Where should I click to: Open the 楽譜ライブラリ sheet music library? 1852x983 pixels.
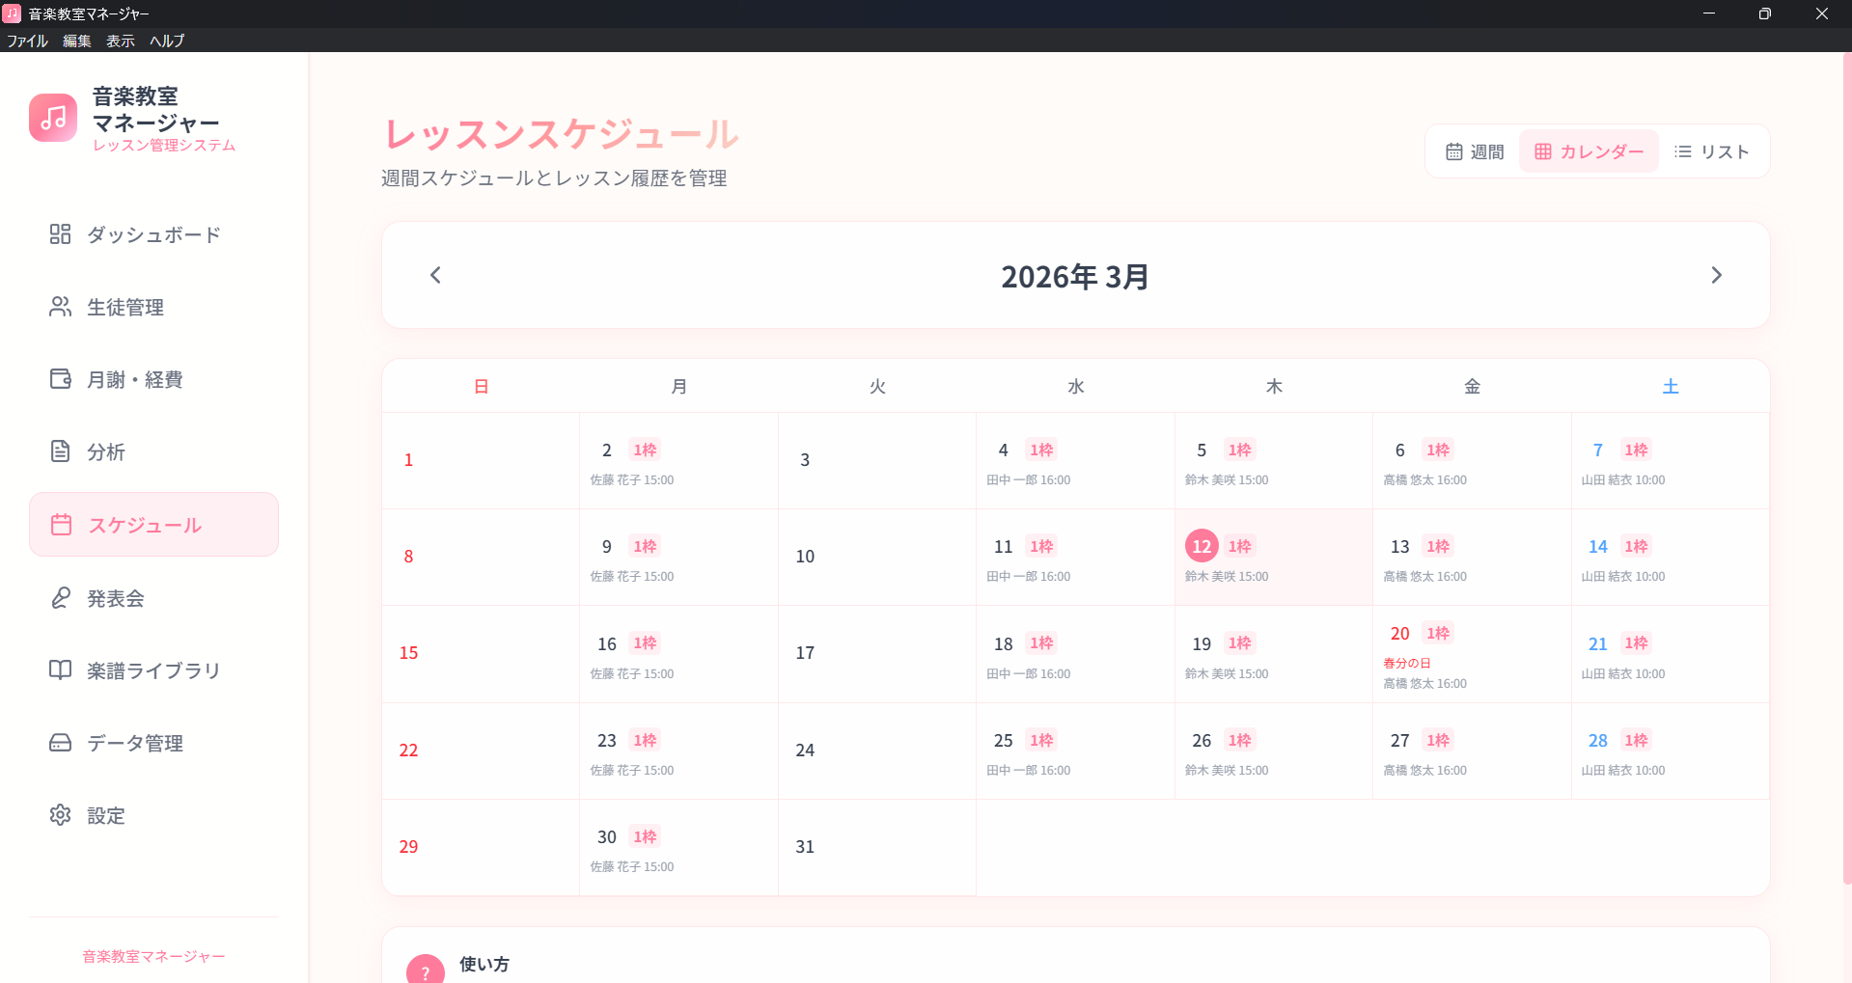60,670
